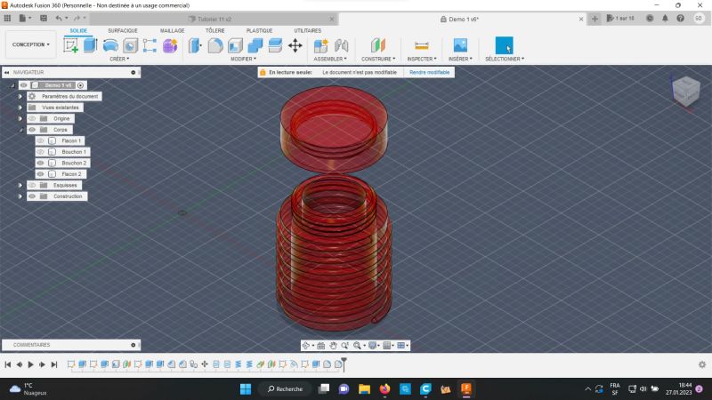This screenshot has height=400, width=712.
Task: Open the CONSTRUIRE menu label
Action: click(378, 60)
